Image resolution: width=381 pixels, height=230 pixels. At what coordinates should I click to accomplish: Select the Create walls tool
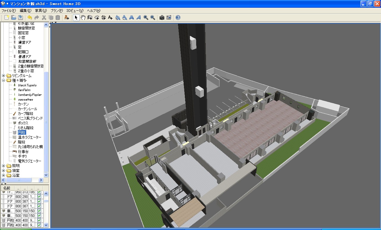[90, 18]
